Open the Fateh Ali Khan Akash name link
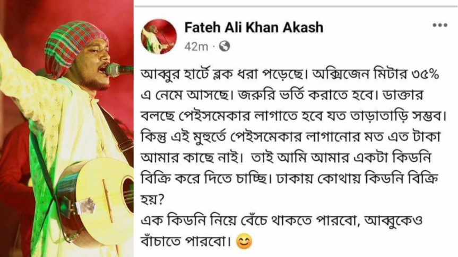This screenshot has height=257, width=458. coord(254,27)
